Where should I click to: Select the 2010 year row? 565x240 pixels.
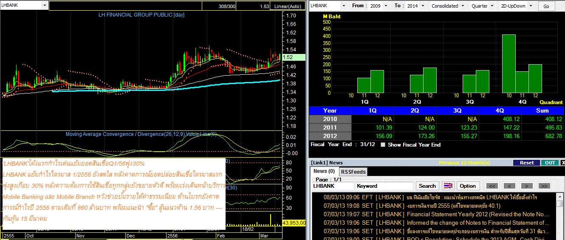click(330, 119)
